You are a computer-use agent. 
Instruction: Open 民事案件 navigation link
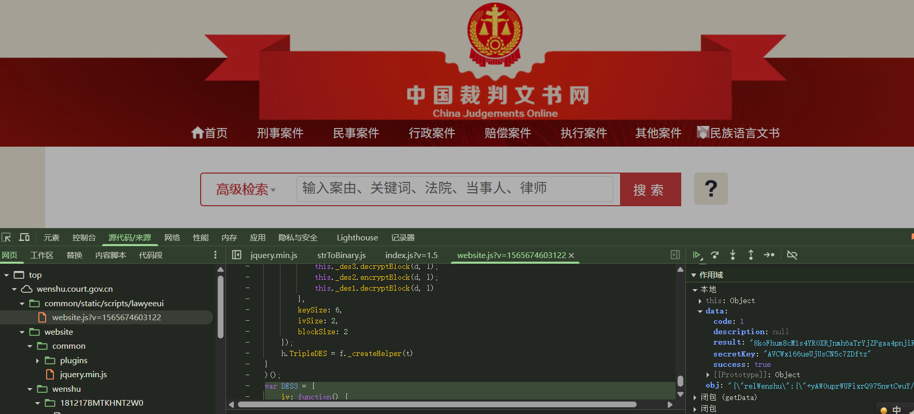(356, 133)
